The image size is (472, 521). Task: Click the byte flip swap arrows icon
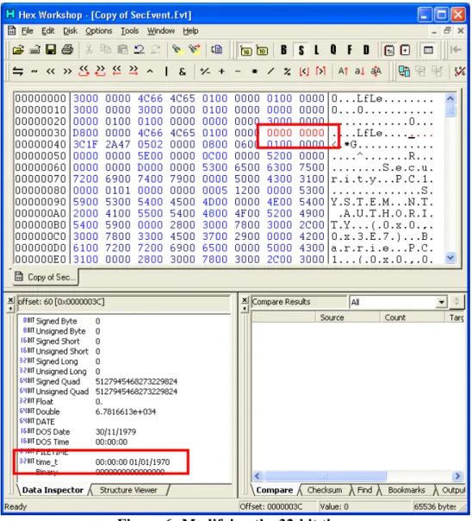coord(17,71)
